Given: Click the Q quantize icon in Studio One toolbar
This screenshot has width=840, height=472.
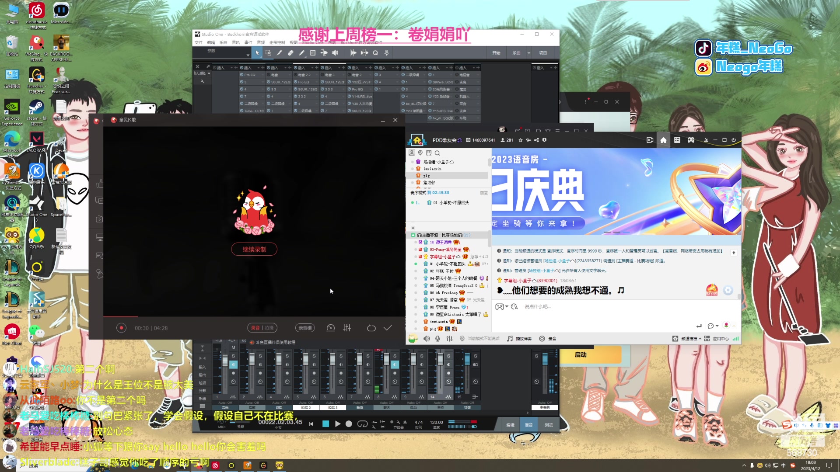Looking at the screenshot, I should click(x=375, y=53).
